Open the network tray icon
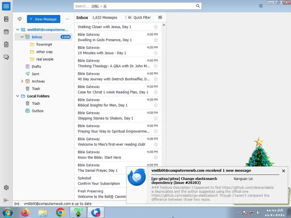 [x=252, y=213]
